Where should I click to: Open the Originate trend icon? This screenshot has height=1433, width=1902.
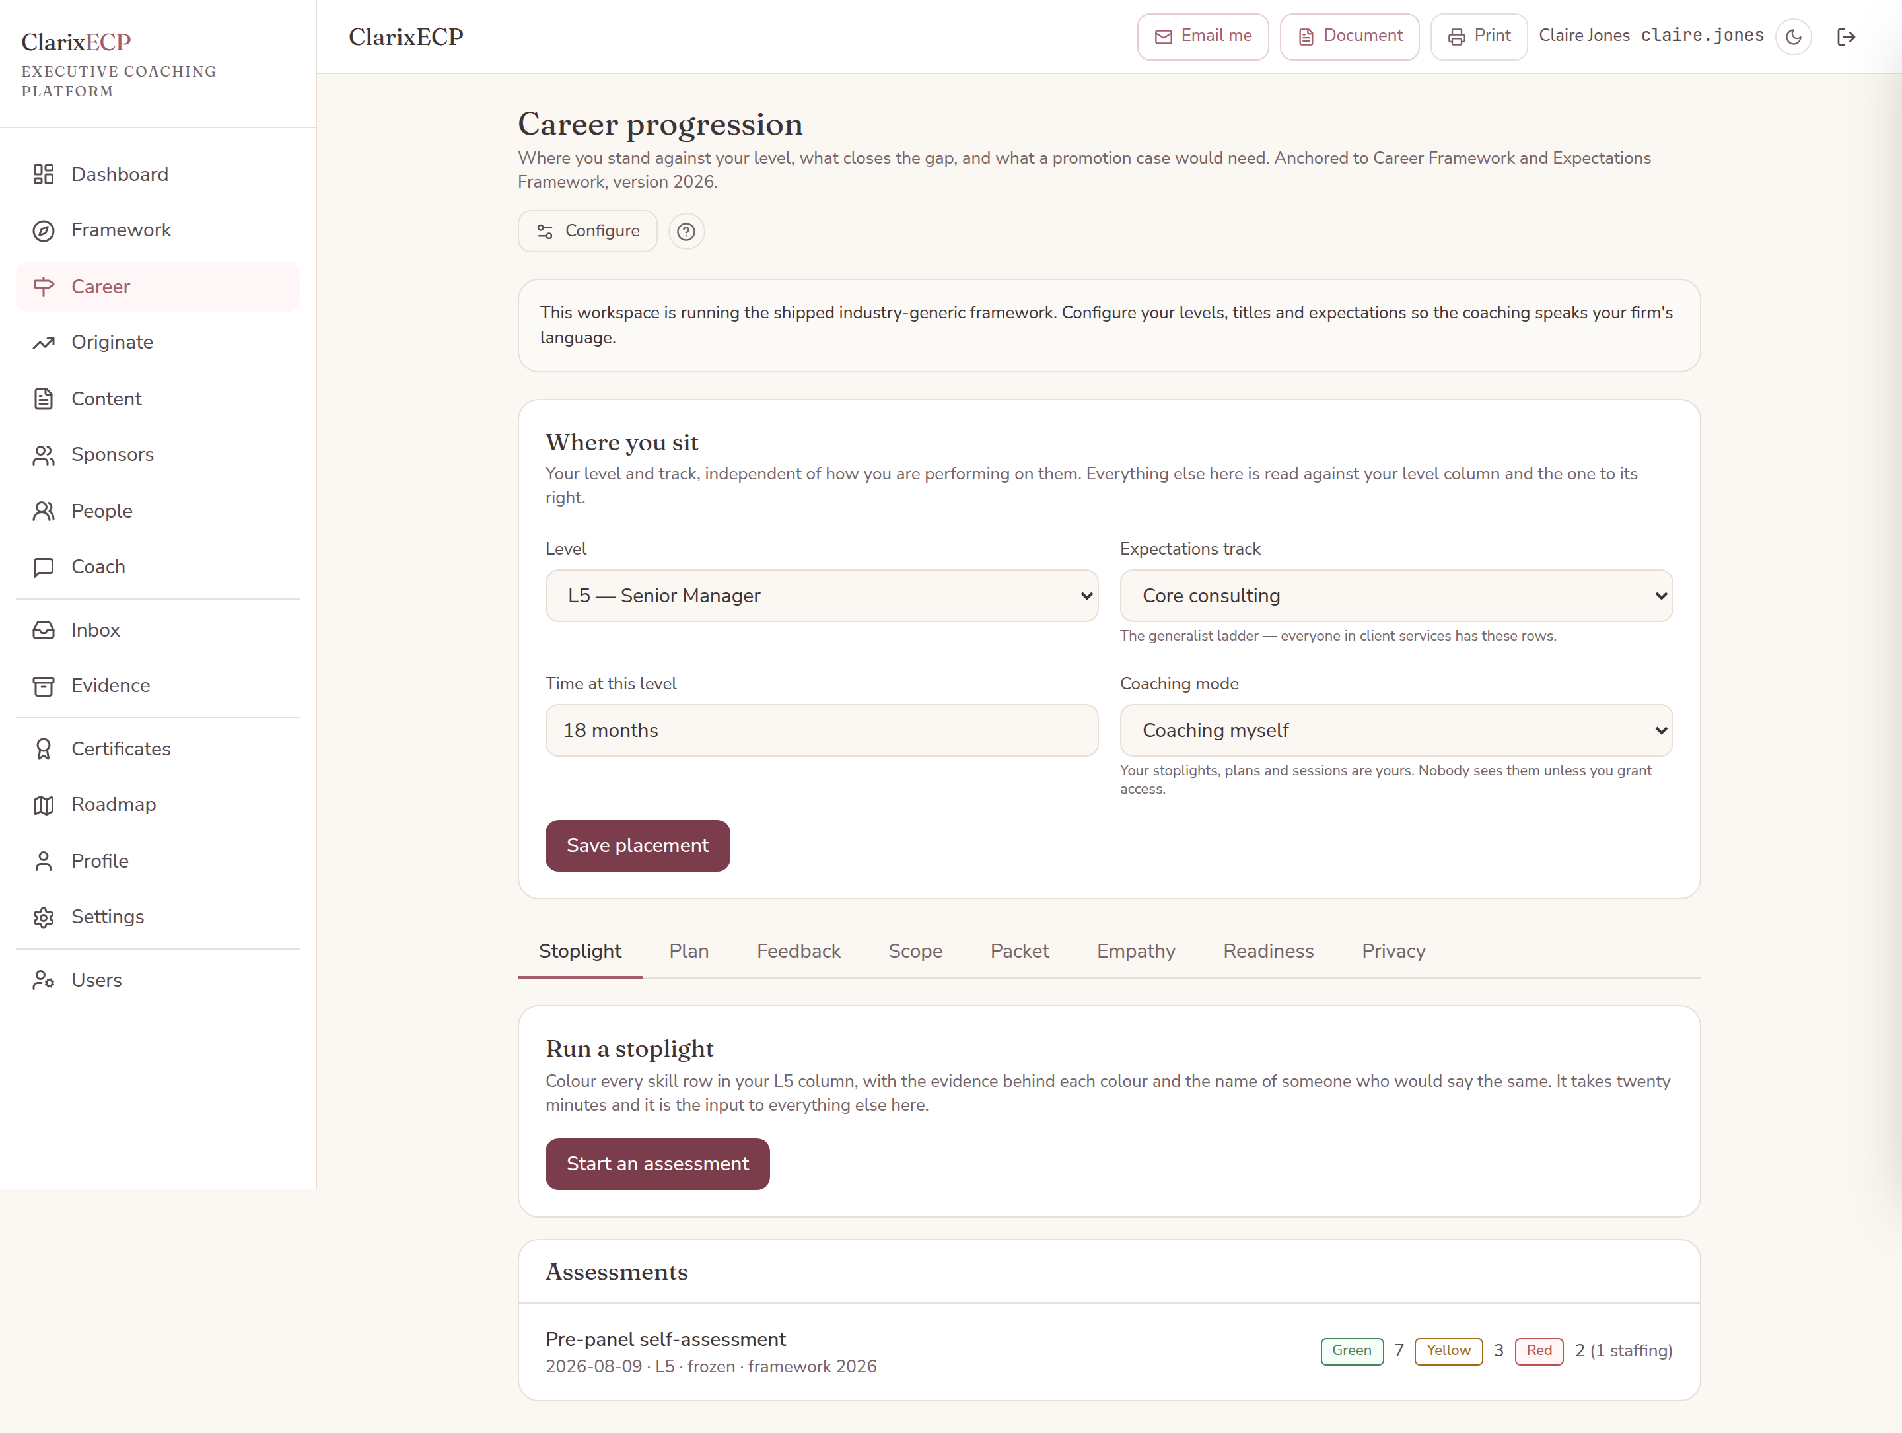[x=43, y=343]
